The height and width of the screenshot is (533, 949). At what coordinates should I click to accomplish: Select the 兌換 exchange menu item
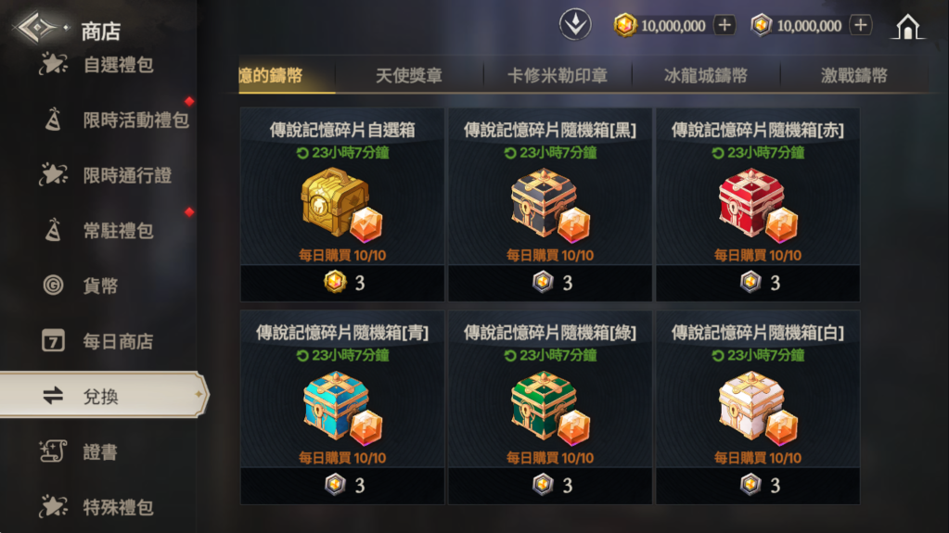click(x=103, y=396)
